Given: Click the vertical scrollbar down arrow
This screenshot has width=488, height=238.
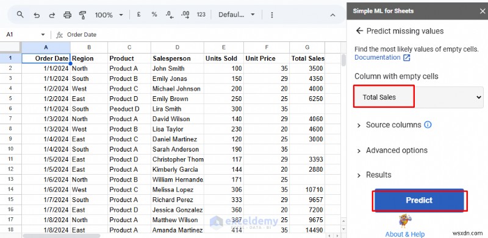Looking at the screenshot, I should point(343,229).
